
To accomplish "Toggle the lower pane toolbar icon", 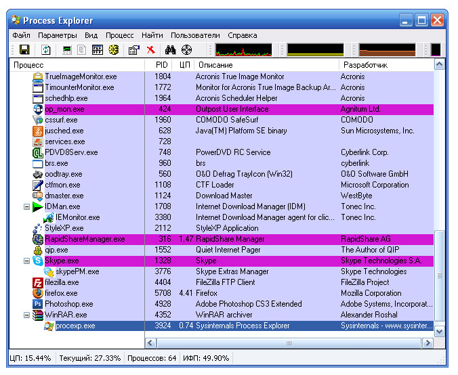I will (98, 50).
